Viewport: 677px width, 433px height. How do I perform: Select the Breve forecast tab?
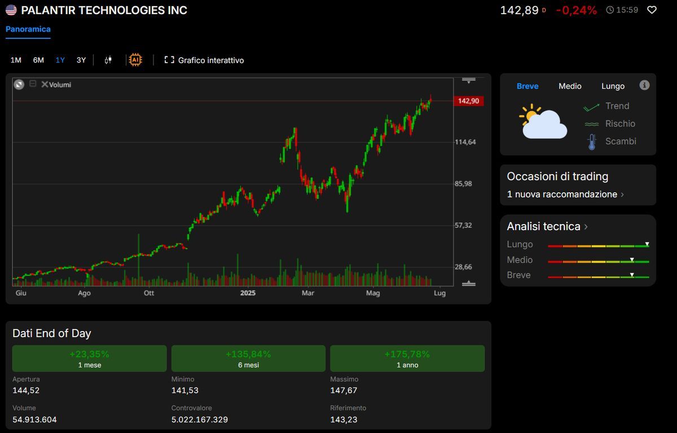pos(527,86)
